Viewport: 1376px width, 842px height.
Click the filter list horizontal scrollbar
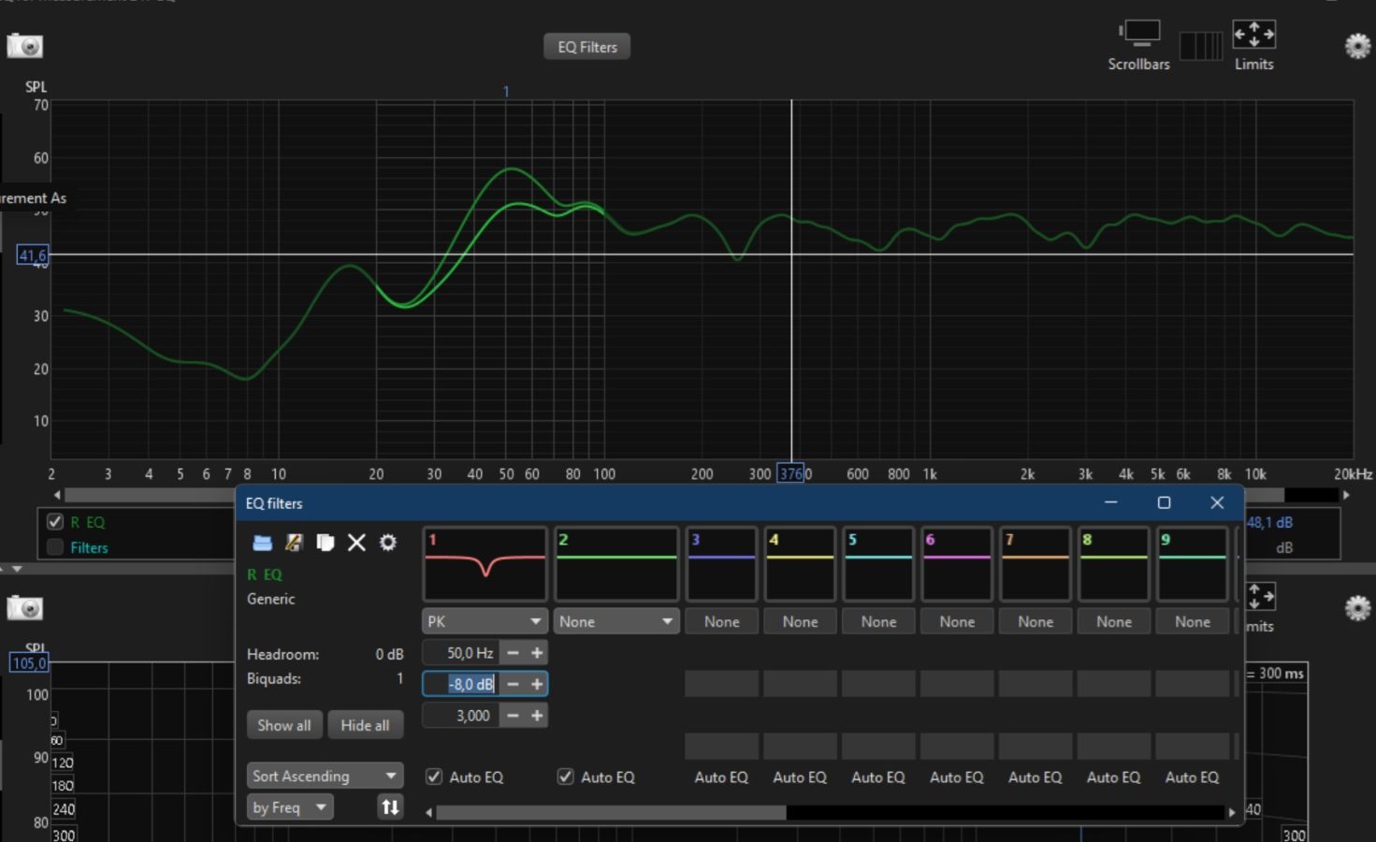(611, 812)
